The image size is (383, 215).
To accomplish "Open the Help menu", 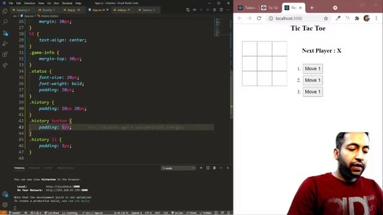I will [x=78, y=3].
